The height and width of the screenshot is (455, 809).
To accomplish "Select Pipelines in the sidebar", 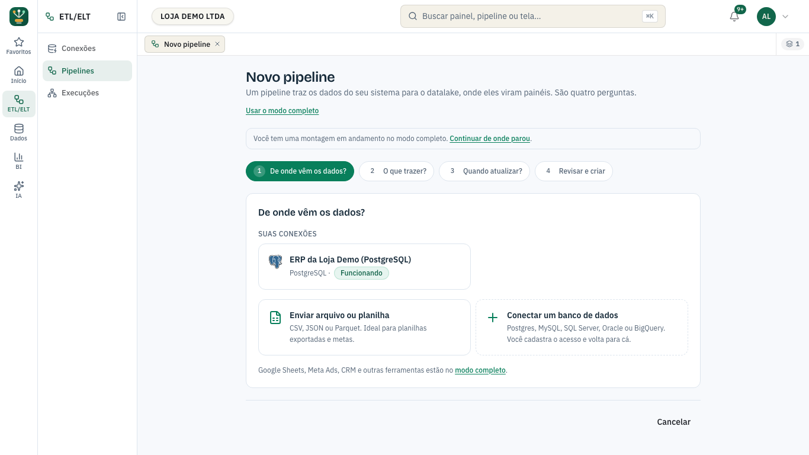I will coord(87,71).
